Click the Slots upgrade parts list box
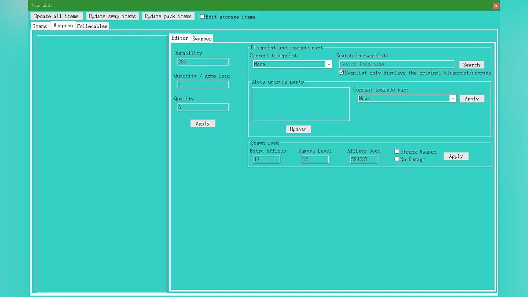 coord(301,104)
